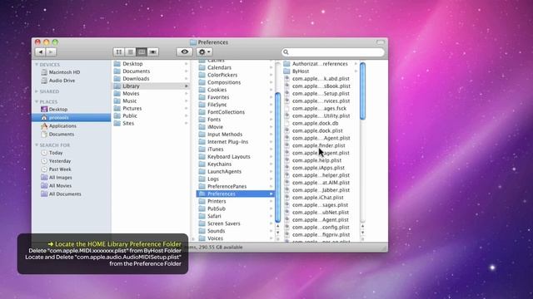The image size is (533, 299).
Task: Click the Preferences column vertical scrollbar thumb
Action: pyautogui.click(x=363, y=91)
